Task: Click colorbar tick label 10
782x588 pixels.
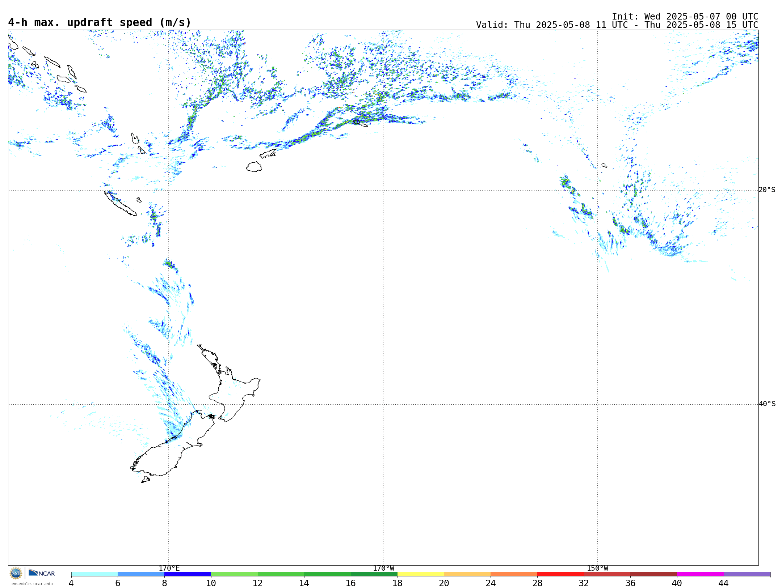Action: 211,583
